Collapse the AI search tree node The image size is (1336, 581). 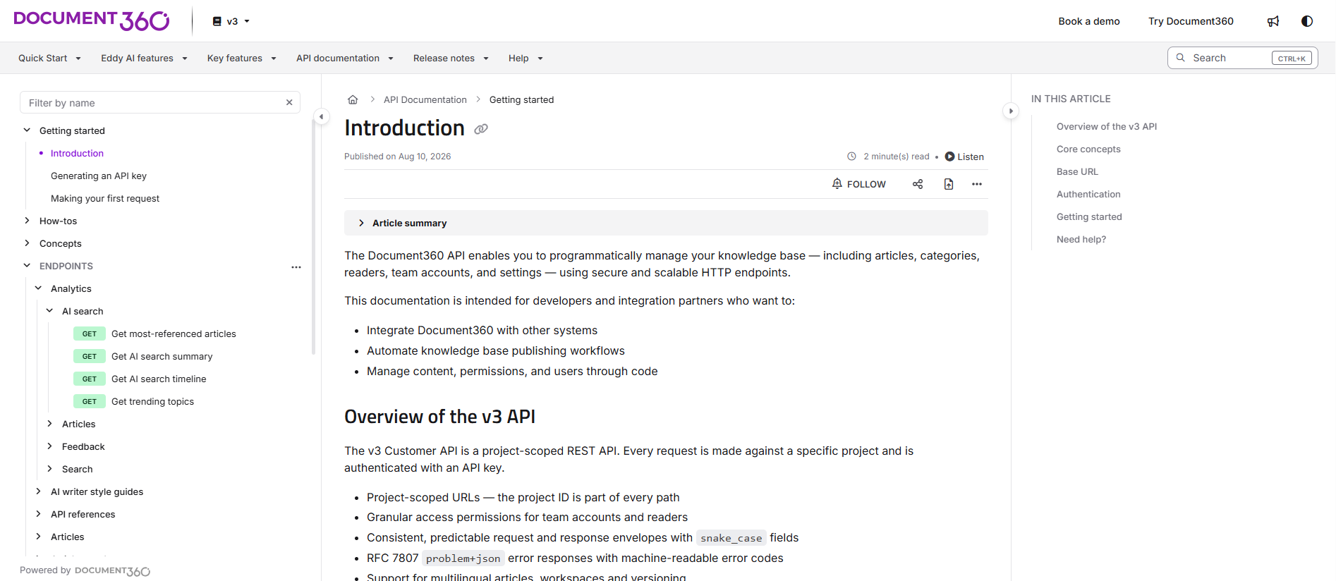point(49,311)
